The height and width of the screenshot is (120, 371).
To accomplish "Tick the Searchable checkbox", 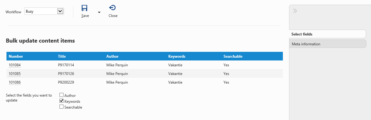I will (61, 107).
